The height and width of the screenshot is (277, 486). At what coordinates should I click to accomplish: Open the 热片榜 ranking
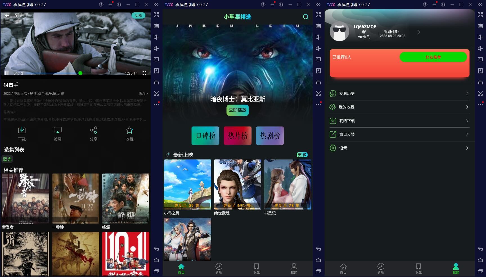pyautogui.click(x=238, y=136)
